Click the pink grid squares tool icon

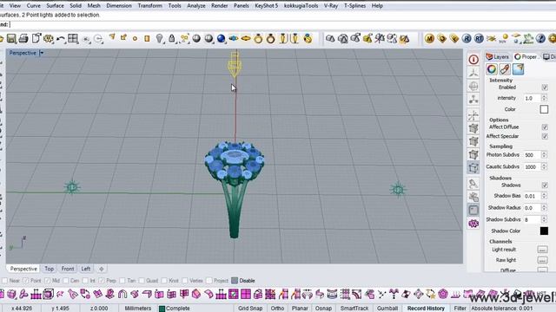pyautogui.click(x=246, y=294)
